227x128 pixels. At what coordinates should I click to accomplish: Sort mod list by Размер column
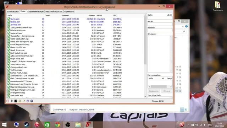tap(92, 15)
